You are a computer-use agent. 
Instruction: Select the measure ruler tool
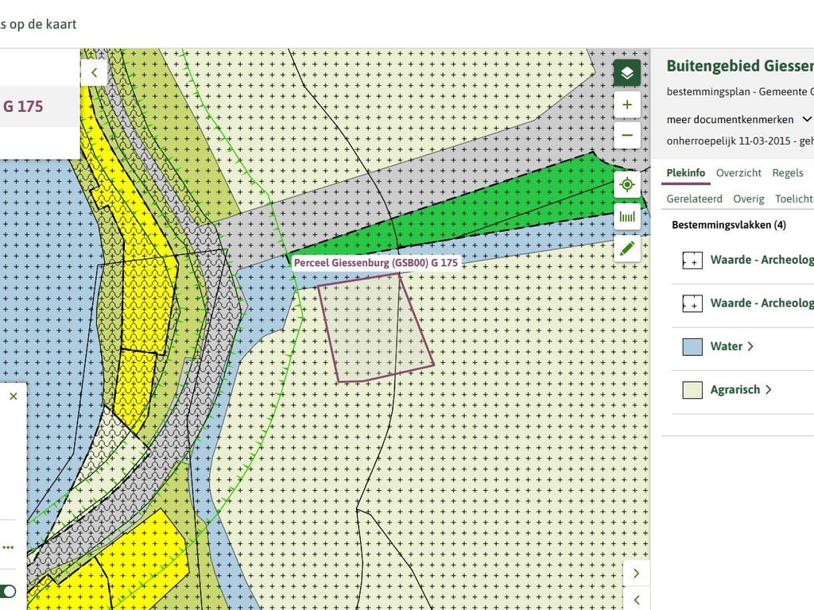click(626, 217)
